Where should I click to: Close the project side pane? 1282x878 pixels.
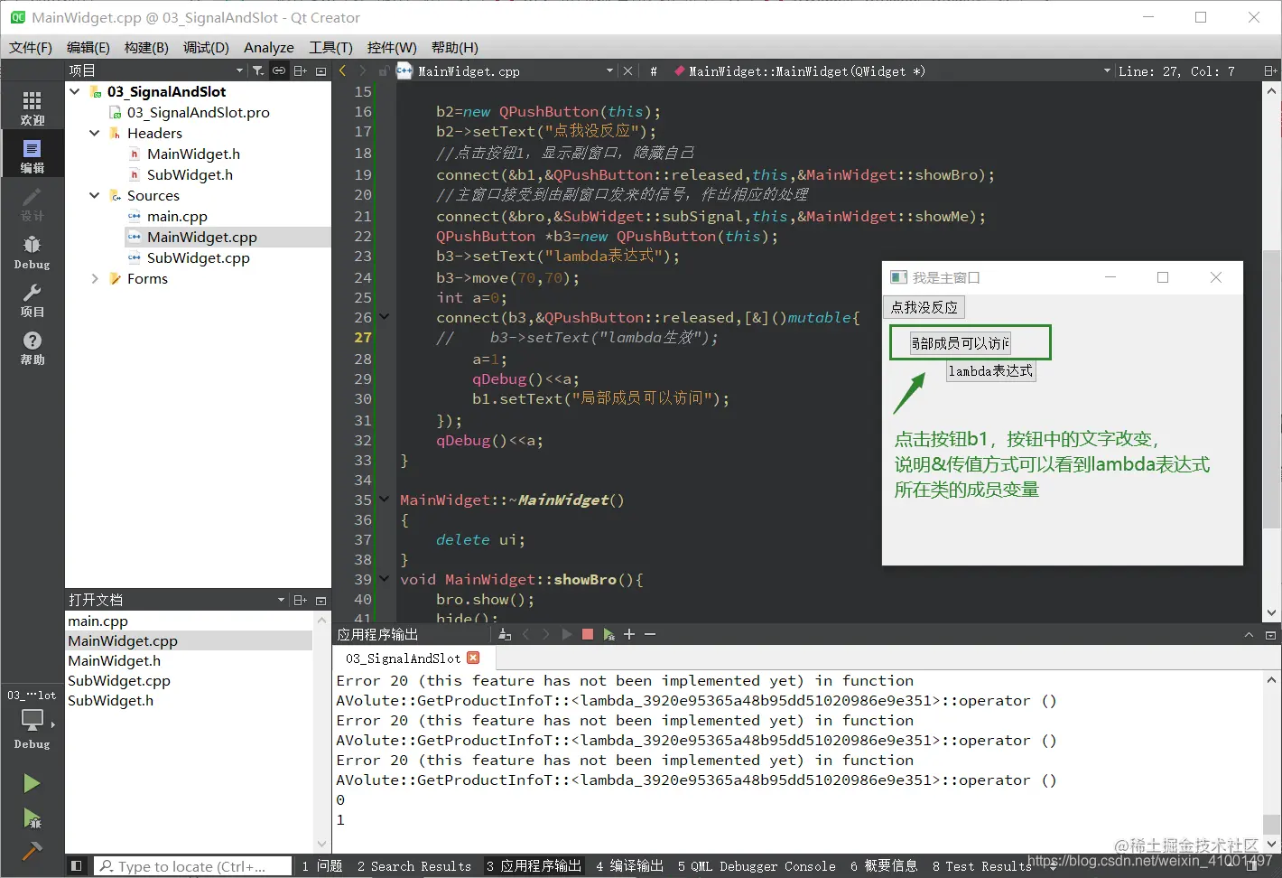[x=321, y=70]
